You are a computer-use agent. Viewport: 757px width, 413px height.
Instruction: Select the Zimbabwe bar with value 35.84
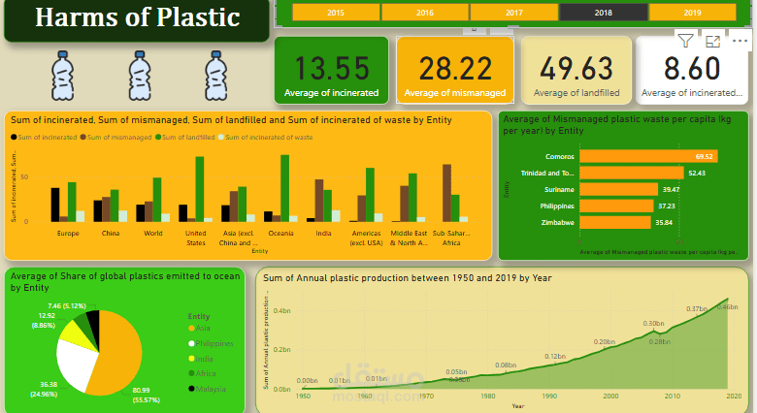[615, 222]
